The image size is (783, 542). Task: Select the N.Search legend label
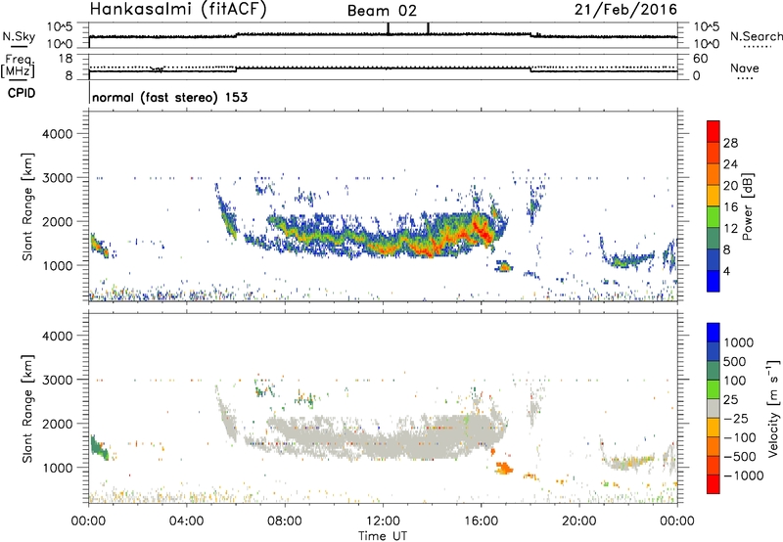(x=757, y=36)
